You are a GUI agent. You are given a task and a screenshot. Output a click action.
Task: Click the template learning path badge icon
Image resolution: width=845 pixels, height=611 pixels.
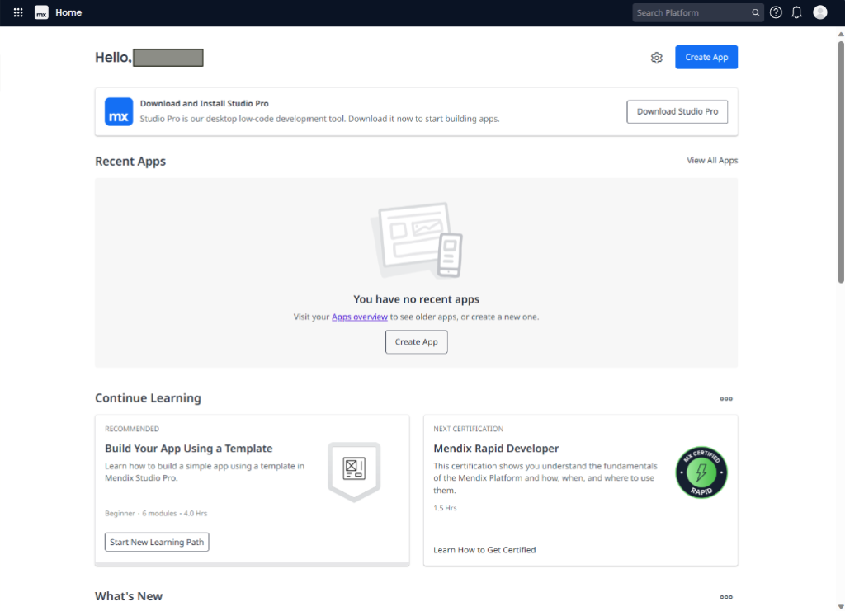354,471
